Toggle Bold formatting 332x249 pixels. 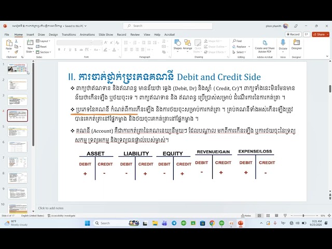(59, 50)
